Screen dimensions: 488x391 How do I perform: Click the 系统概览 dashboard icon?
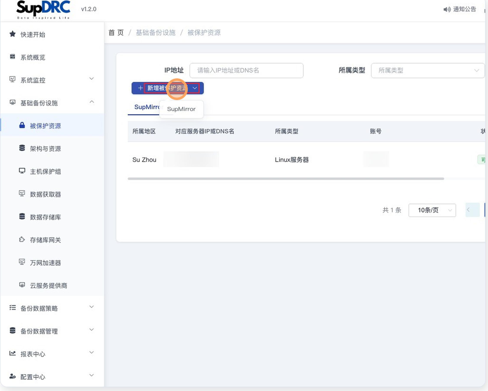[13, 57]
